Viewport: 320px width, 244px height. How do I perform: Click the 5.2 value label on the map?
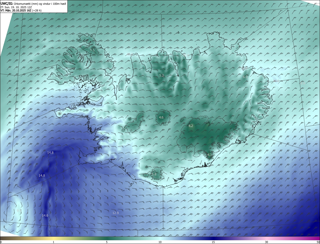tap(161, 76)
